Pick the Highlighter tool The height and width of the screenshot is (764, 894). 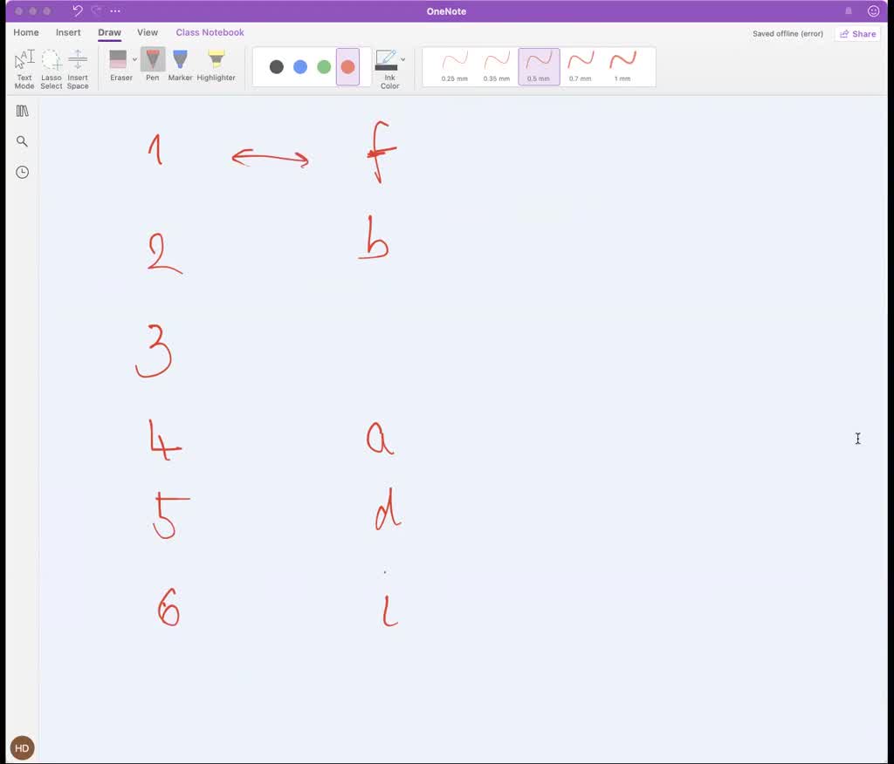pyautogui.click(x=216, y=66)
